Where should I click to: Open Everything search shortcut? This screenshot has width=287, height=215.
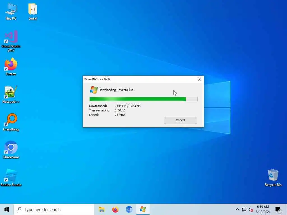pos(11,122)
